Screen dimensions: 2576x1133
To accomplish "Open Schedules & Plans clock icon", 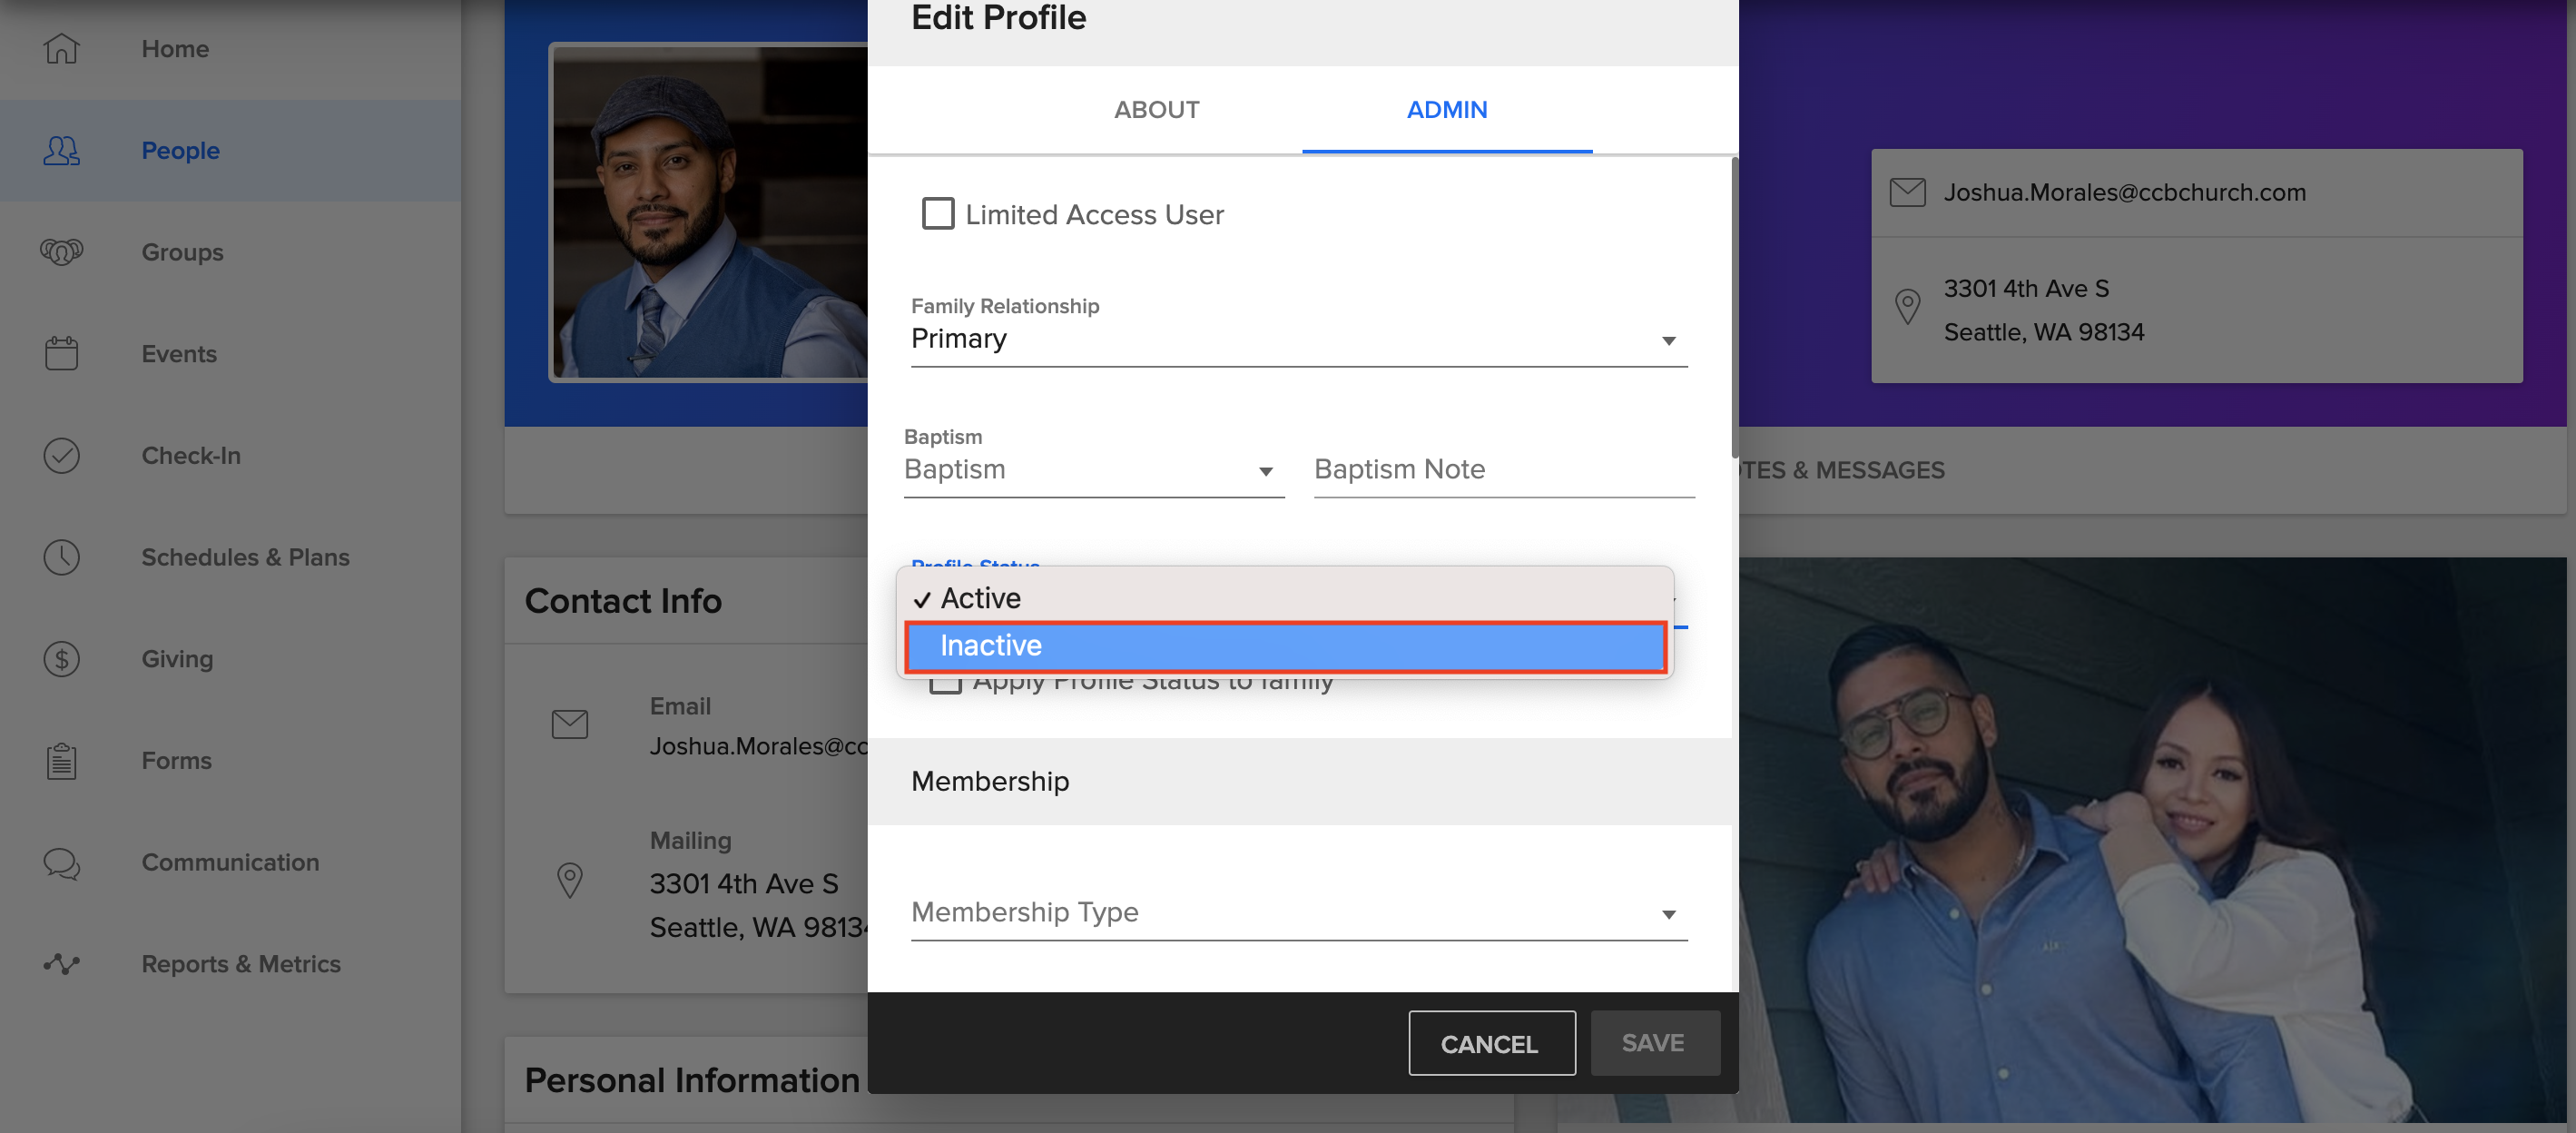I will tap(61, 557).
